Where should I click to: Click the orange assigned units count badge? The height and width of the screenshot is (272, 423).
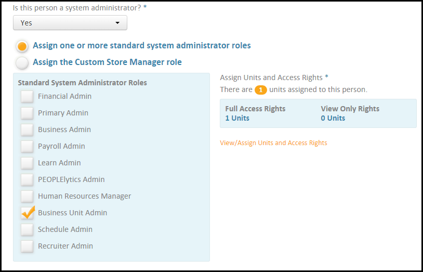click(x=261, y=89)
